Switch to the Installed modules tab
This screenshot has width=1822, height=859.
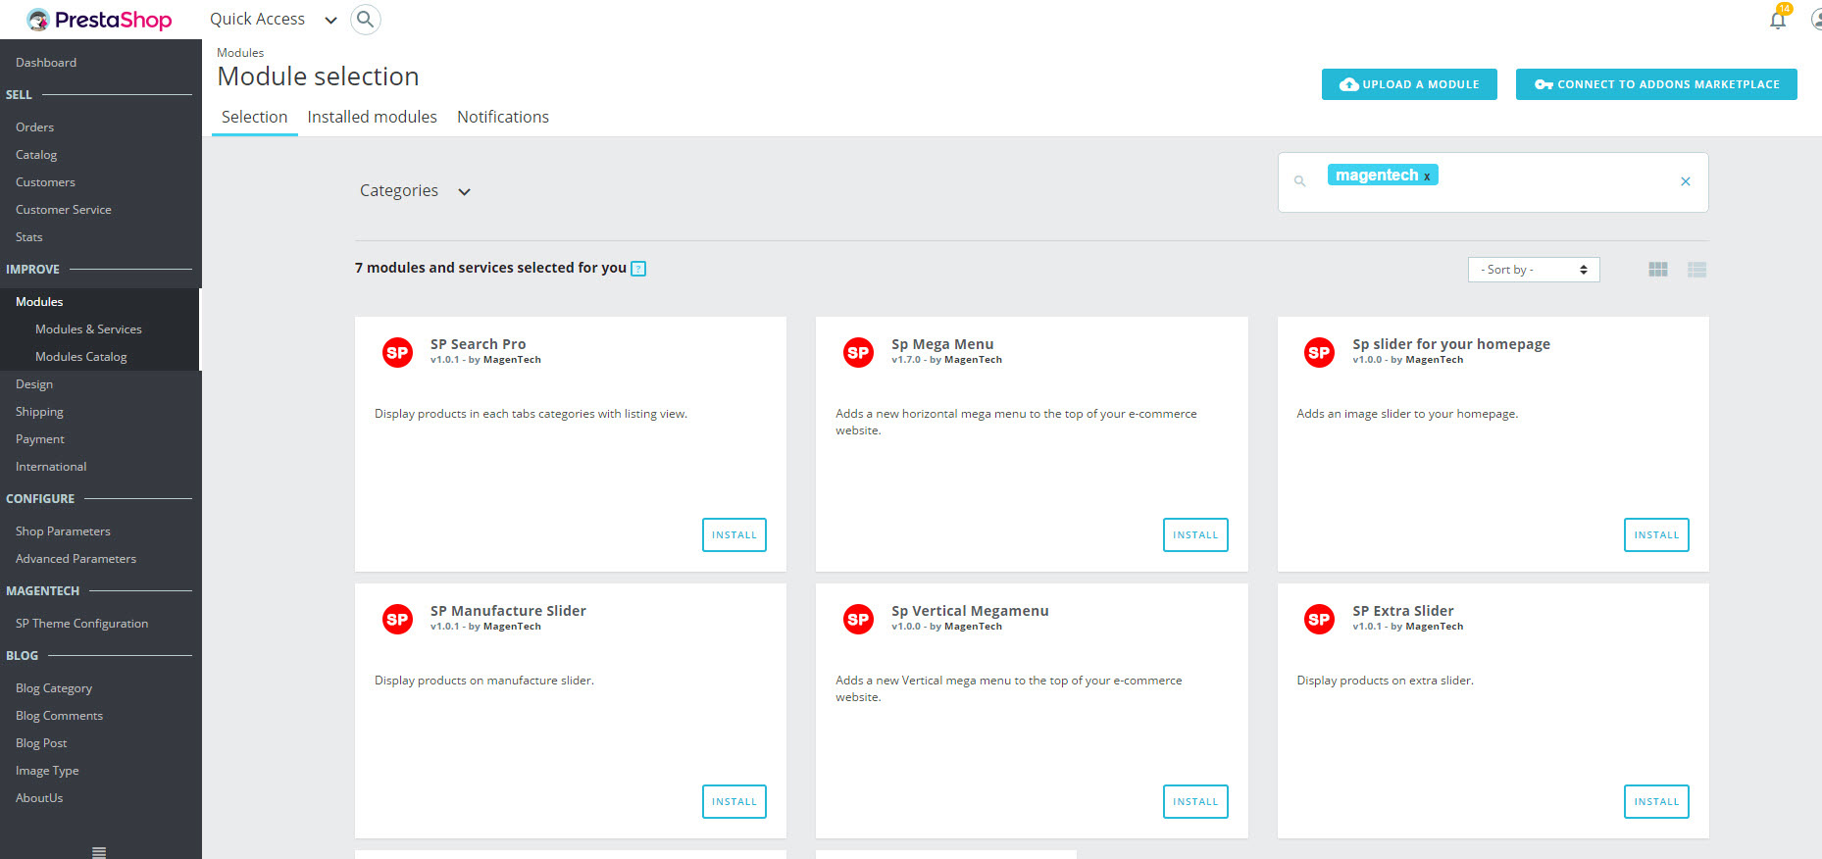(373, 117)
